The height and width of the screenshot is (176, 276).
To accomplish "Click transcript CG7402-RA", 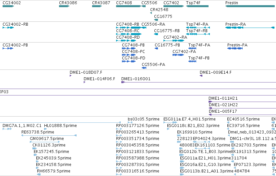I will (x=174, y=41).
